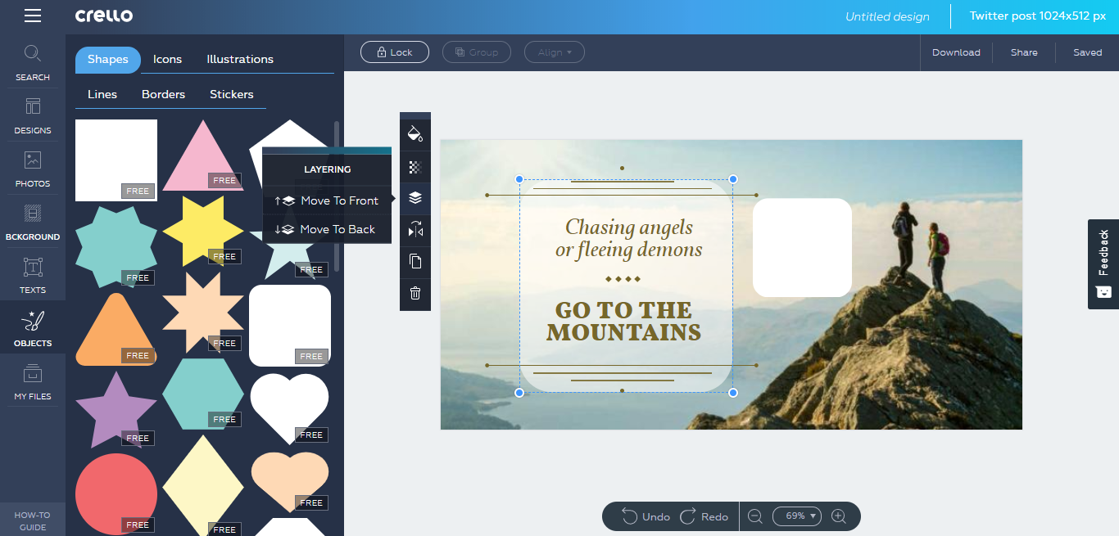
Task: Add the peach eight-pointed star shape
Action: pos(203,312)
